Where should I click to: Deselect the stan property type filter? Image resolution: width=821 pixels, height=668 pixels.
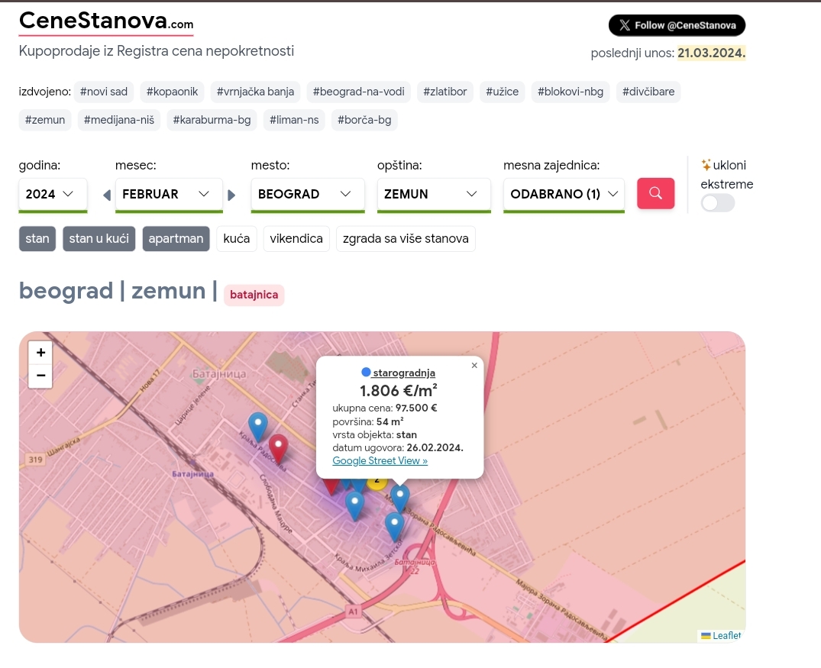tap(37, 238)
